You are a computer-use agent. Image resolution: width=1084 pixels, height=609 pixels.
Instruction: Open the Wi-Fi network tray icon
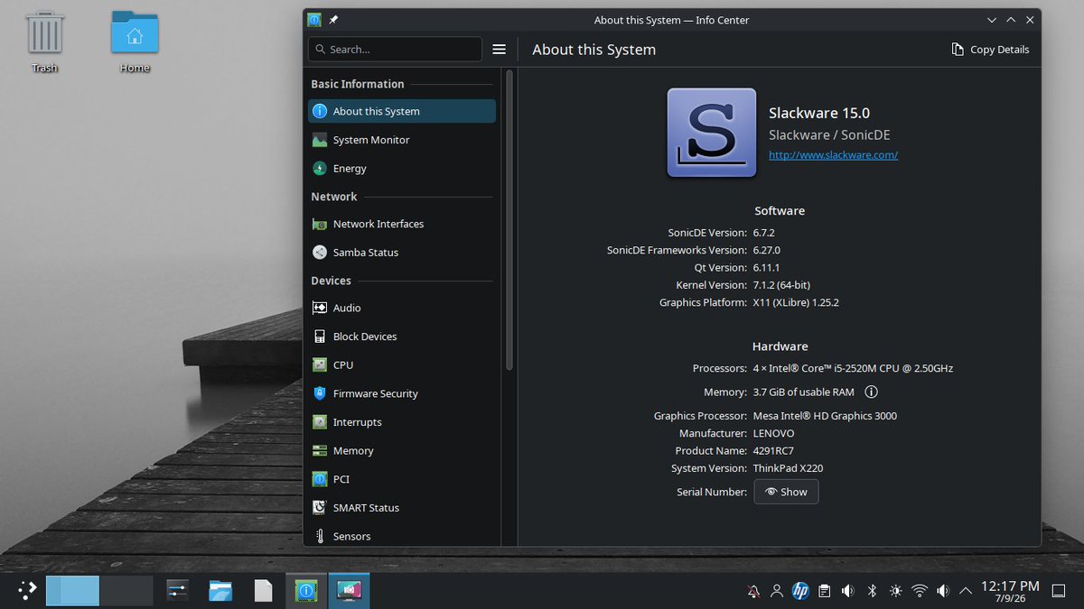920,592
